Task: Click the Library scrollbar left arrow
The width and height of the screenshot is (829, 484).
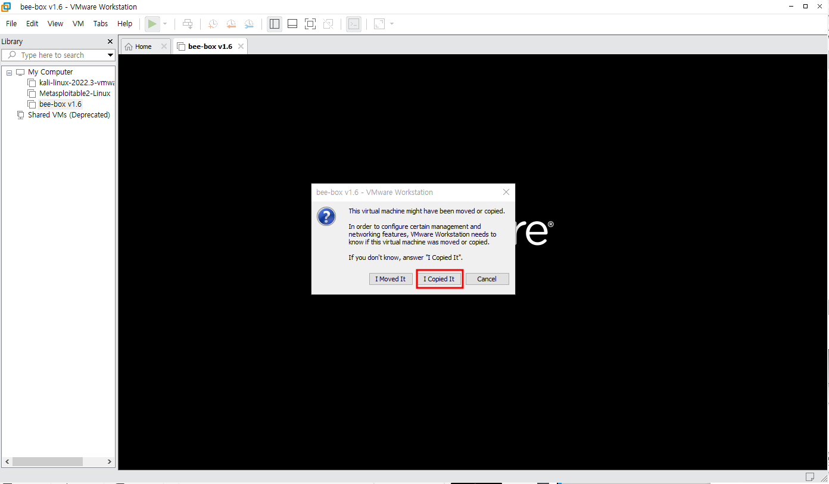Action: (x=7, y=462)
